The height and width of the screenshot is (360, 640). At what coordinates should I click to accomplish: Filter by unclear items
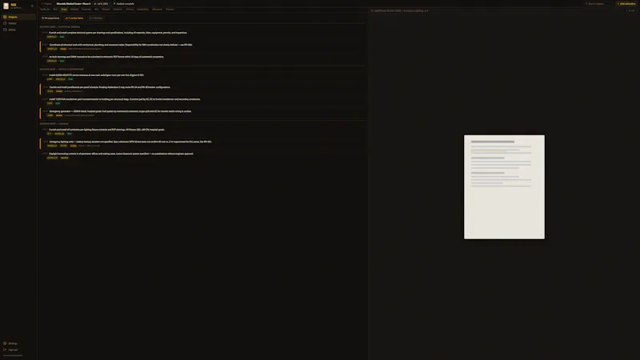(74, 18)
